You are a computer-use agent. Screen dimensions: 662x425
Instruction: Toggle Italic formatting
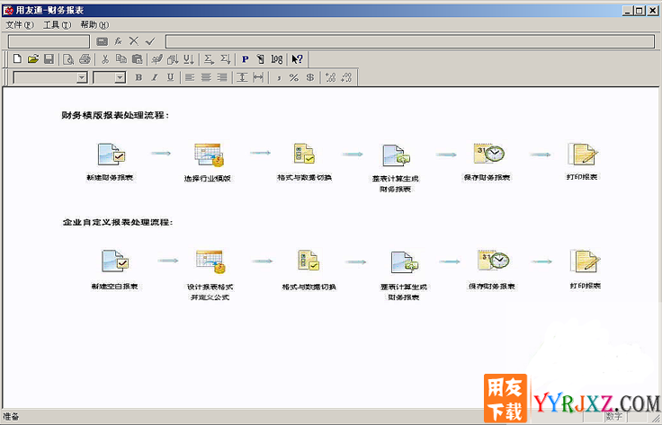tap(155, 77)
